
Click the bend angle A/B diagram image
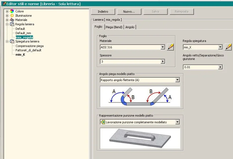140,96
